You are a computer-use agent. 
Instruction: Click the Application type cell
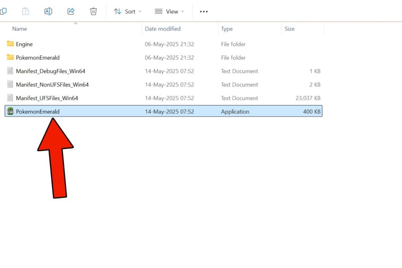(235, 112)
